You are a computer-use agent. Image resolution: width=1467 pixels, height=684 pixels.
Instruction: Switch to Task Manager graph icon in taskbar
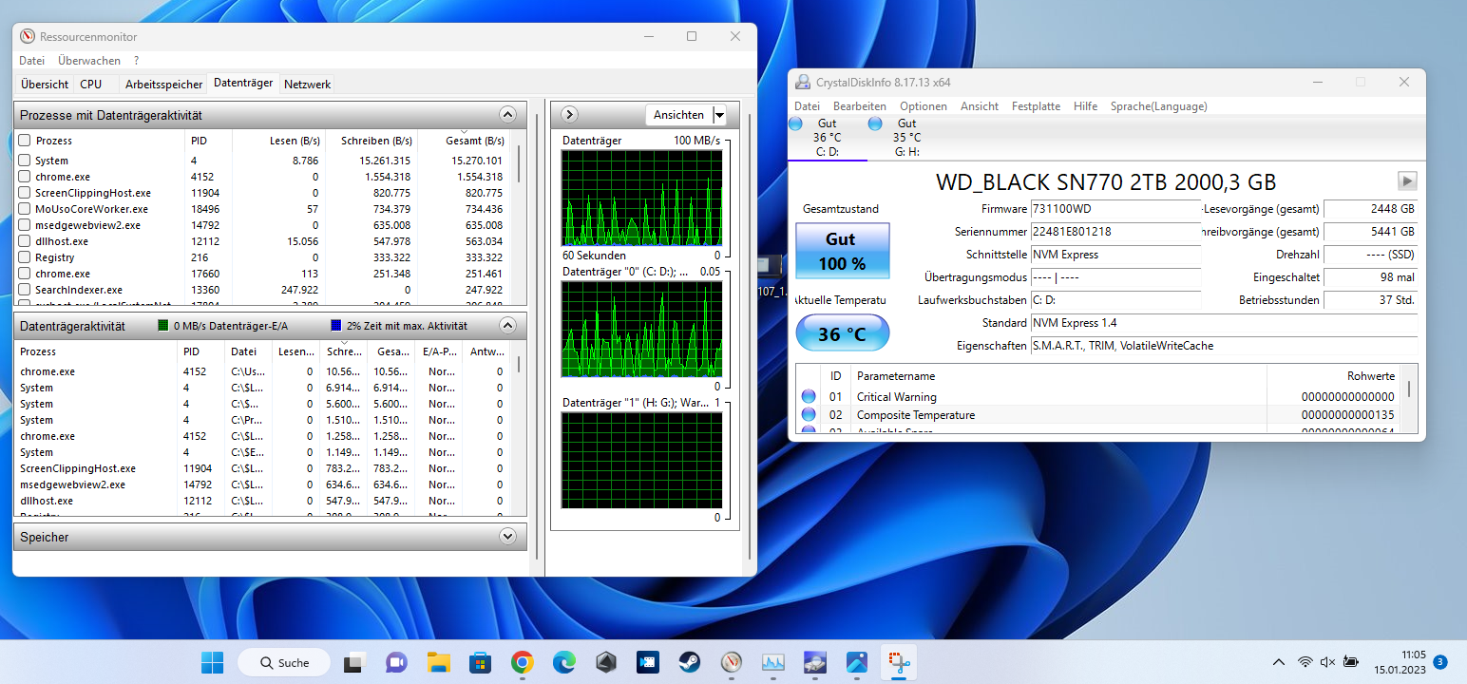pos(772,662)
